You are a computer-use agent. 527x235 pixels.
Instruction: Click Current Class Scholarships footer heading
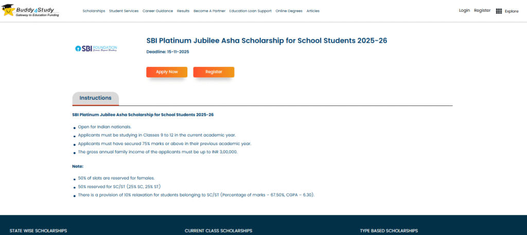pyautogui.click(x=218, y=231)
